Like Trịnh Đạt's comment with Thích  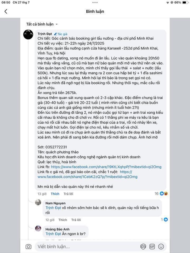pyautogui.click(x=55, y=194)
